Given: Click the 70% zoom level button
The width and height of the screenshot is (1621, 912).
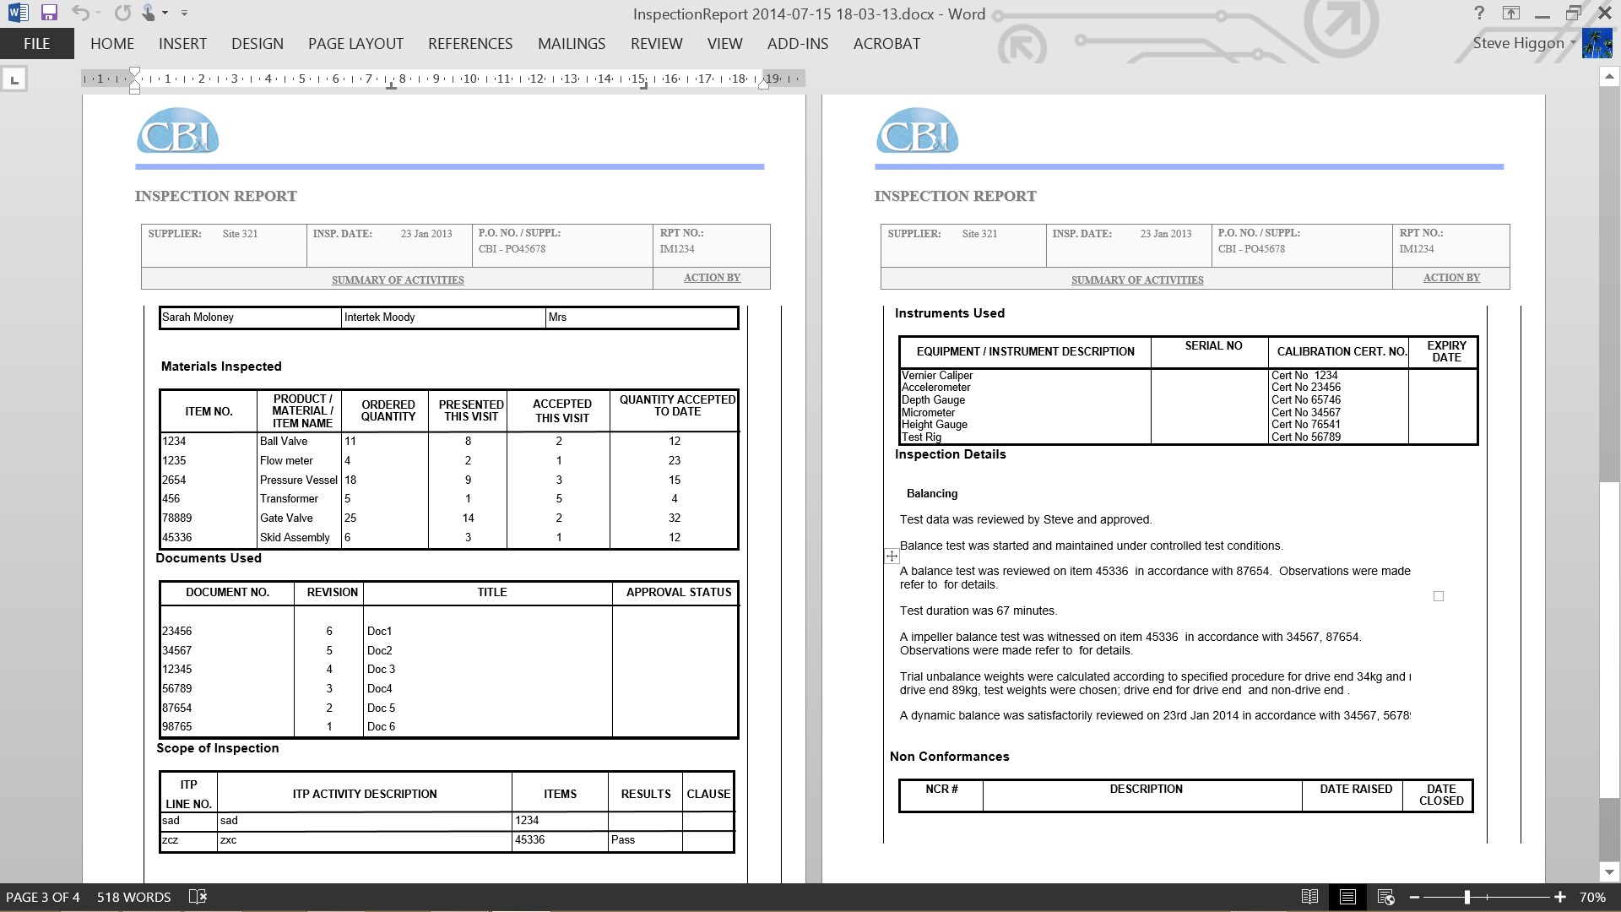Looking at the screenshot, I should tap(1592, 897).
